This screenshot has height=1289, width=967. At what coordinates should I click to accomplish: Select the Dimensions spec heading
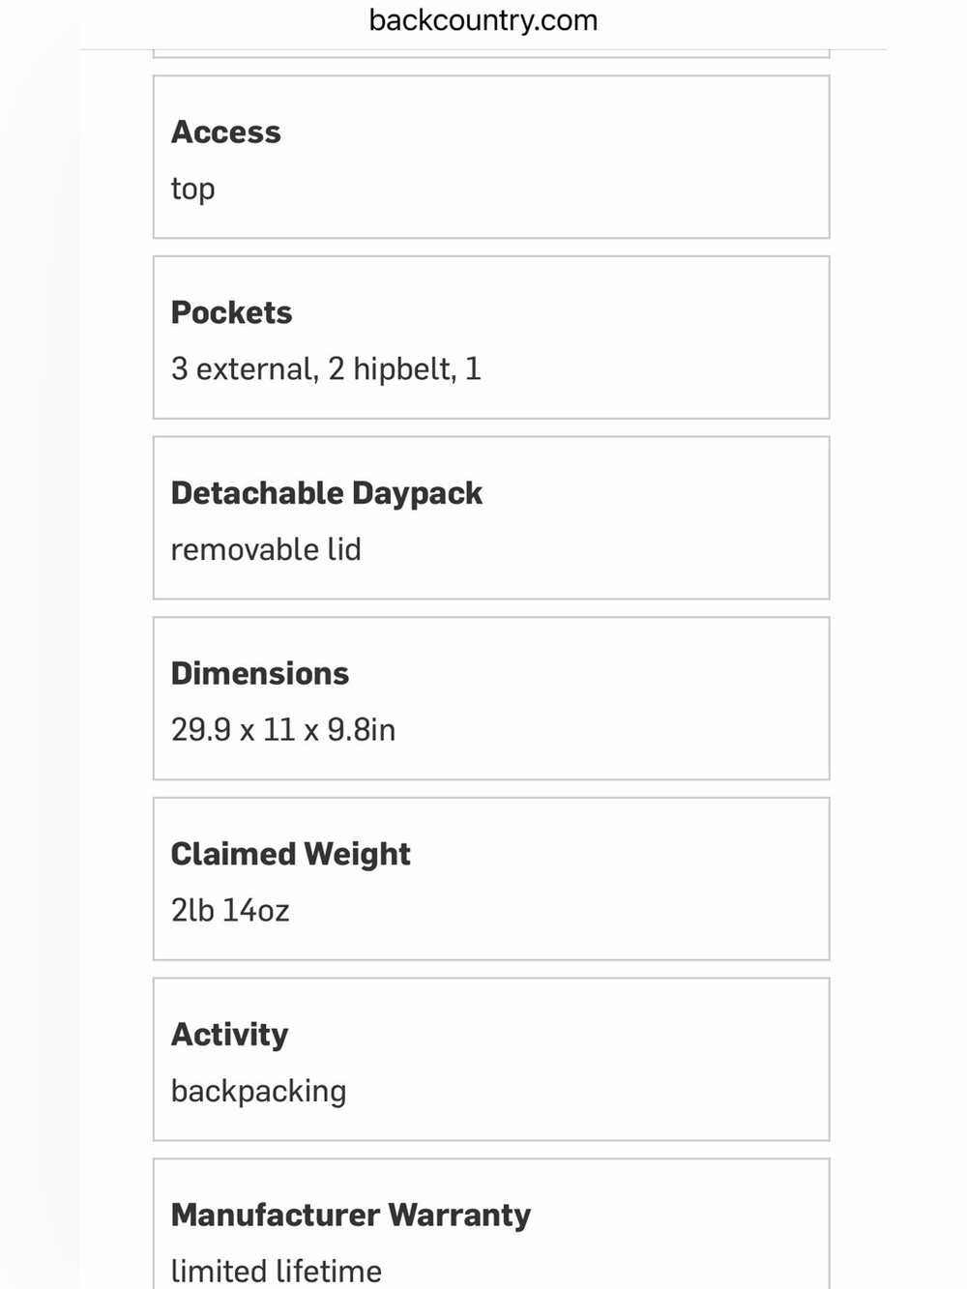click(259, 674)
